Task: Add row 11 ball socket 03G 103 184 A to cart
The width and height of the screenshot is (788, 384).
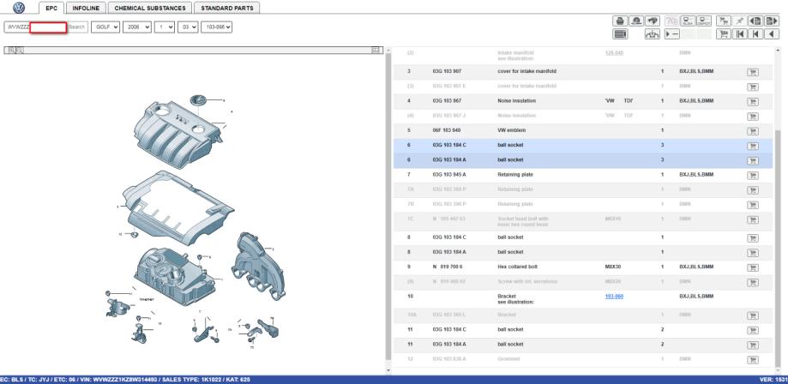Action: coord(753,345)
